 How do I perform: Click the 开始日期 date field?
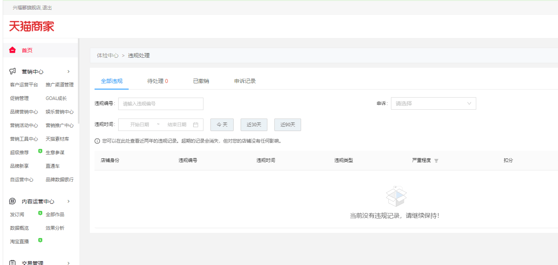click(139, 125)
